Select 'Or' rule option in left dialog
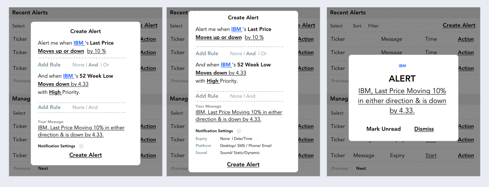The image size is (489, 187). [x=106, y=65]
